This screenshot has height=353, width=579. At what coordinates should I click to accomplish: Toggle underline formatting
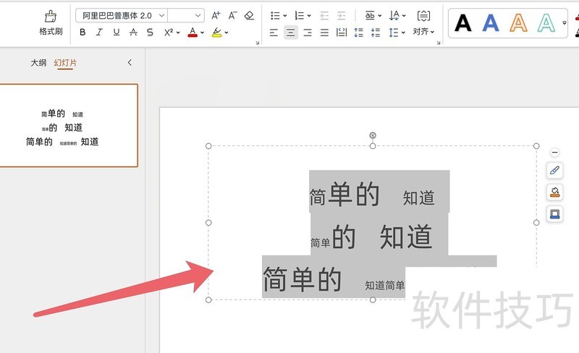(x=116, y=32)
